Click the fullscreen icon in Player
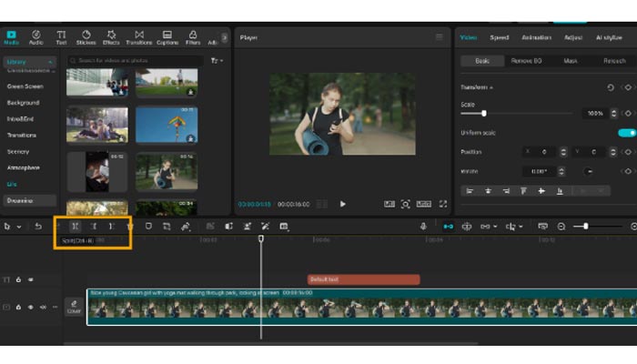Image resolution: width=637 pixels, height=364 pixels. tap(443, 204)
